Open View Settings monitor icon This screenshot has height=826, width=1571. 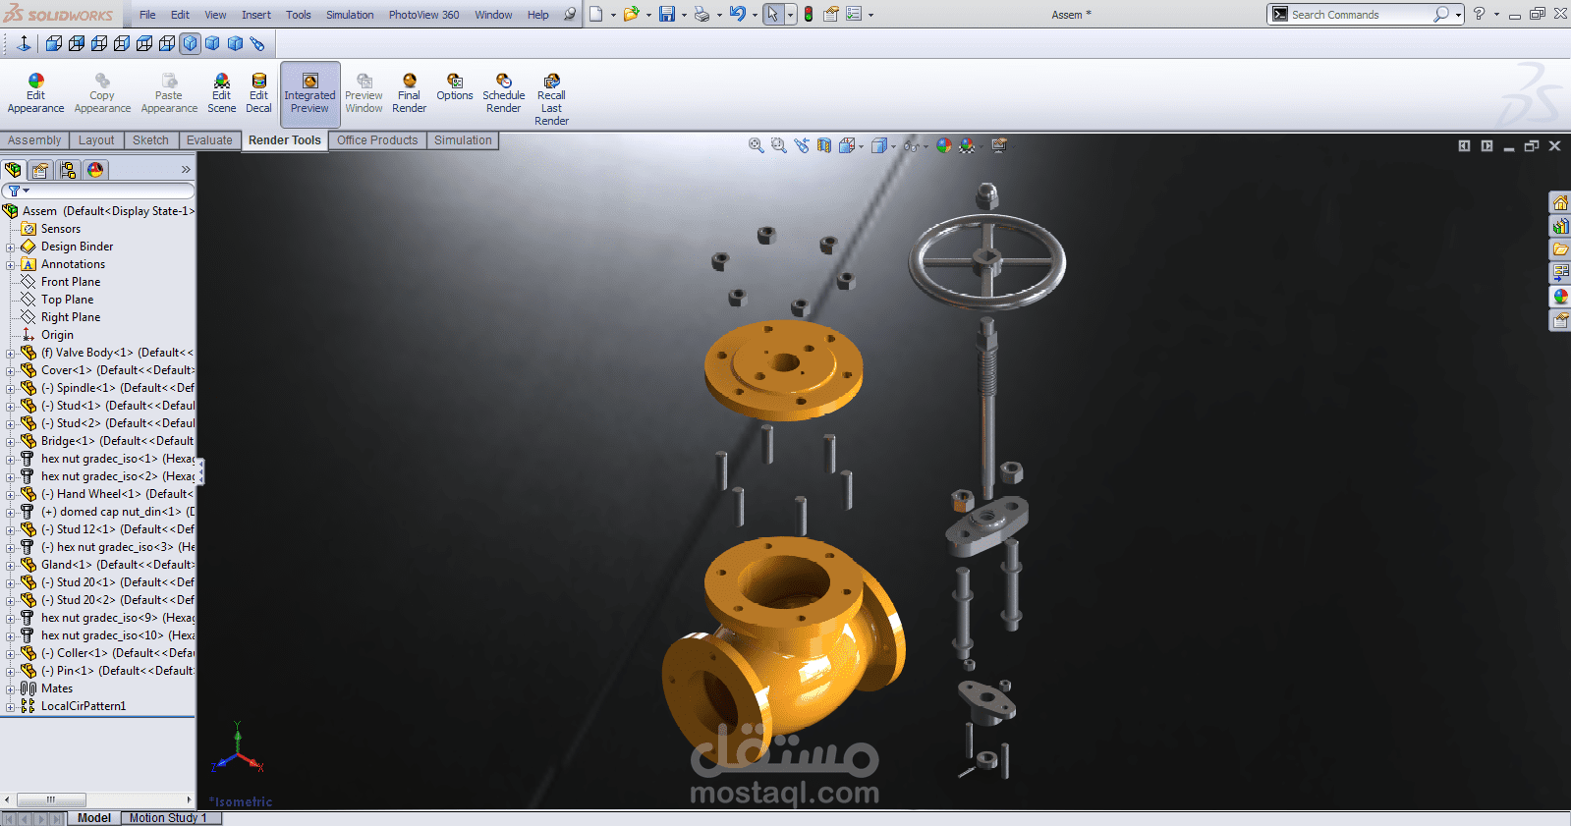coord(999,145)
